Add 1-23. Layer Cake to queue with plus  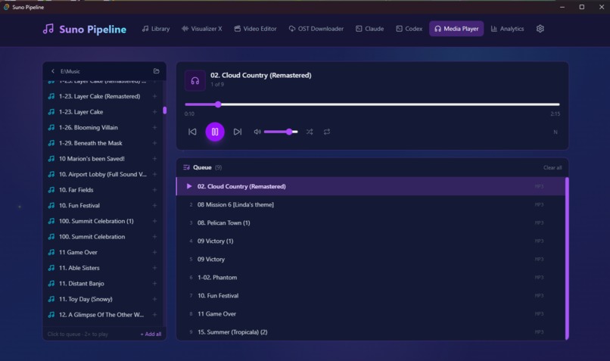(154, 112)
